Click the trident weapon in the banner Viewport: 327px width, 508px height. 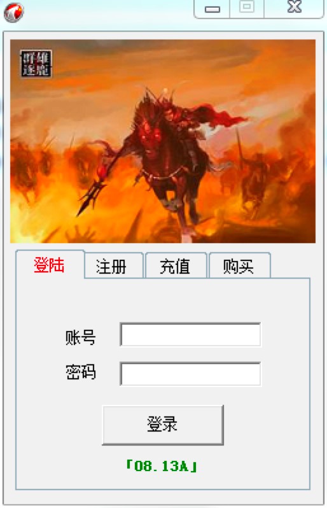pos(92,194)
